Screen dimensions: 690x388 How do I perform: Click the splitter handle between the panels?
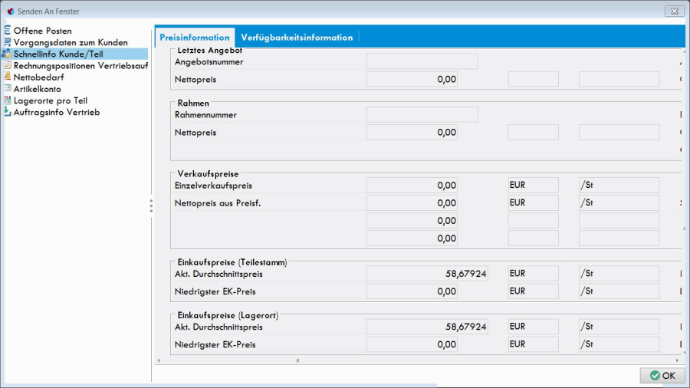click(x=151, y=206)
